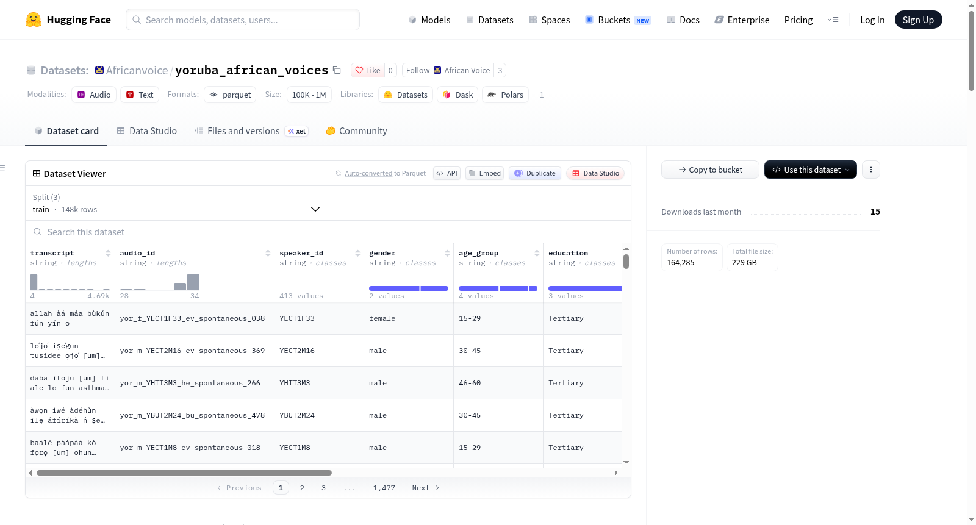Focus the Search this dataset field
The image size is (976, 525).
point(328,232)
